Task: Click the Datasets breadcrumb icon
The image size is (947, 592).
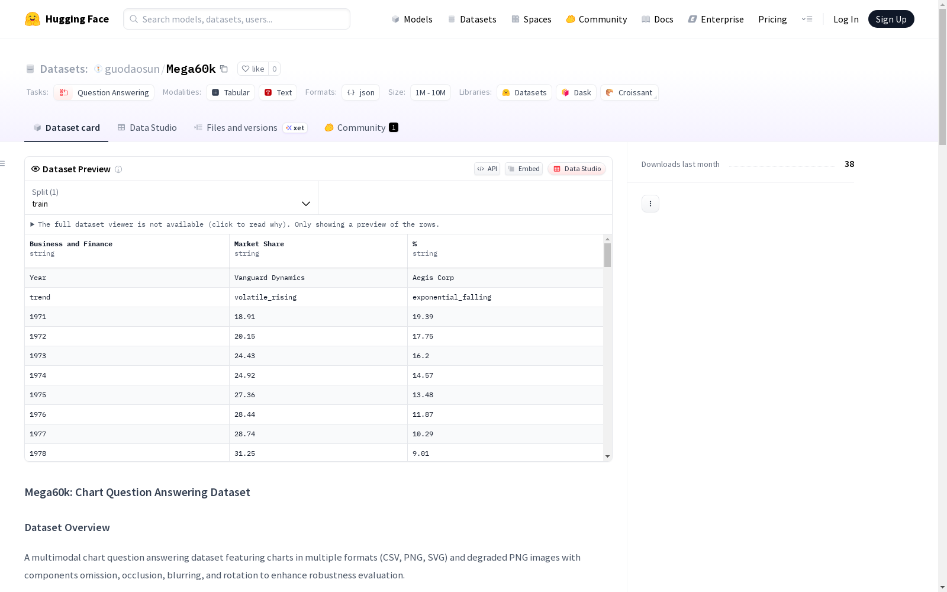Action: tap(30, 69)
